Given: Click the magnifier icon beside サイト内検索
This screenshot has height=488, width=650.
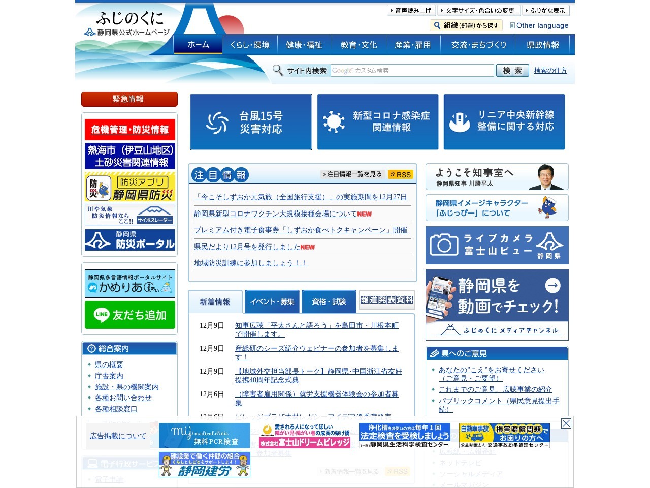Looking at the screenshot, I should coord(277,70).
